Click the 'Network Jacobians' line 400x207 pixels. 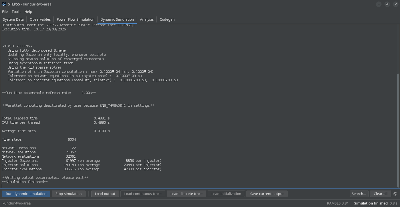(39, 148)
